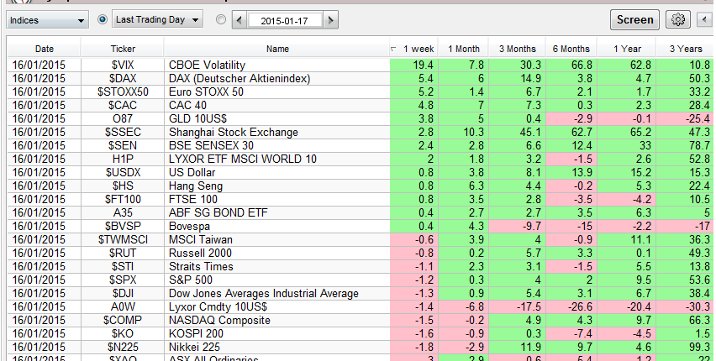The width and height of the screenshot is (716, 361).
Task: Open the settings gear icon
Action: click(x=677, y=19)
